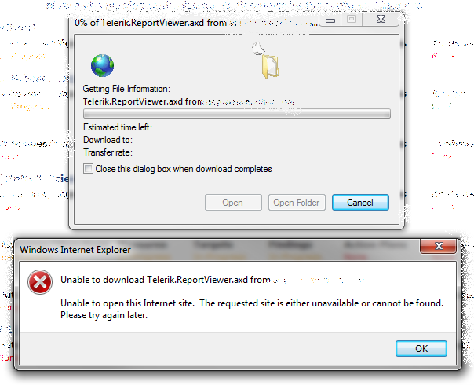474x385 pixels.
Task: Click the "Unable to open this Internet site" text
Action: (127, 303)
